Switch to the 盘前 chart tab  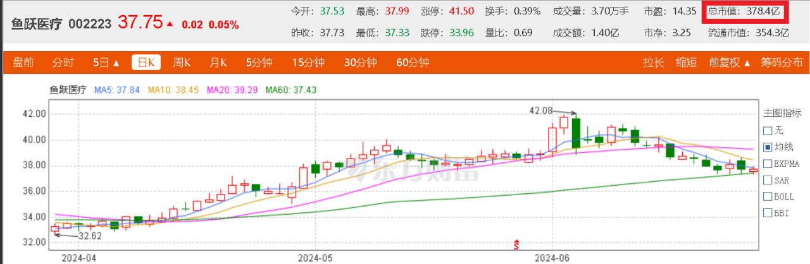coord(23,63)
